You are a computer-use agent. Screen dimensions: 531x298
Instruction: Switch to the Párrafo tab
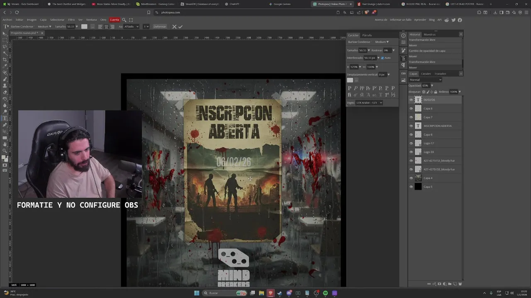click(x=367, y=35)
